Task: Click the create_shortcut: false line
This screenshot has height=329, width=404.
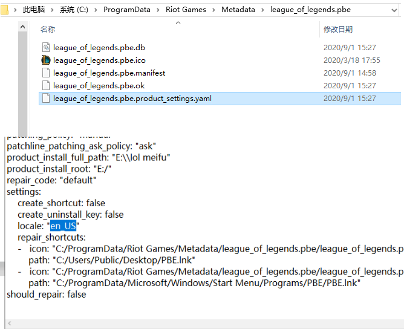Action: (61, 203)
